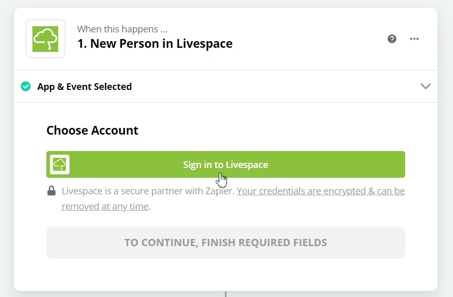Click the "Choose Account" heading
Image resolution: width=453 pixels, height=297 pixels.
93,131
